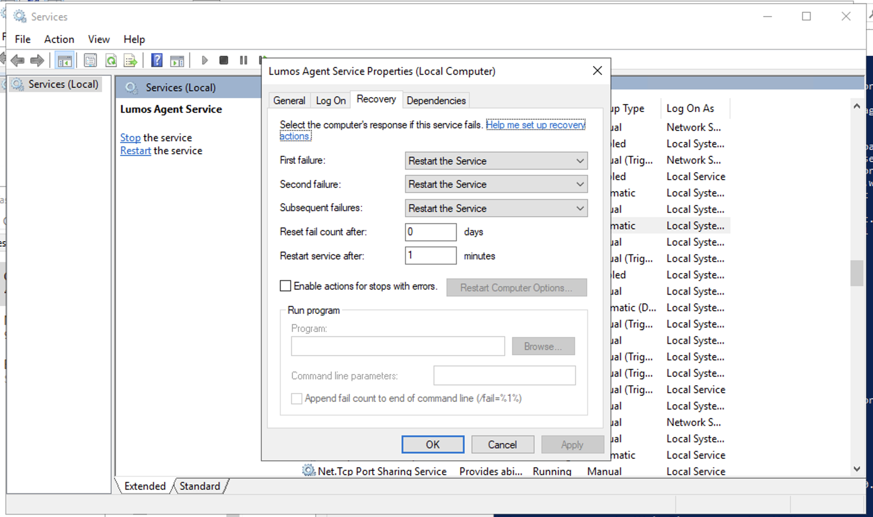Image resolution: width=873 pixels, height=517 pixels.
Task: Open the First failure dropdown
Action: click(496, 161)
